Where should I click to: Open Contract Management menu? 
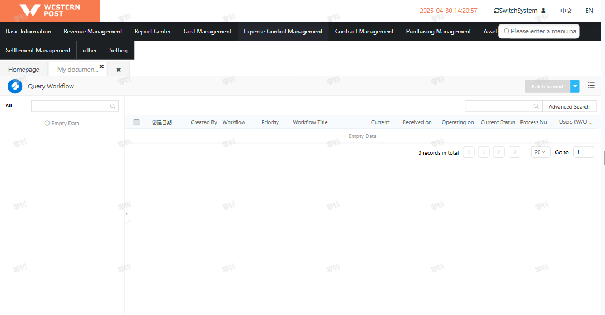[364, 31]
